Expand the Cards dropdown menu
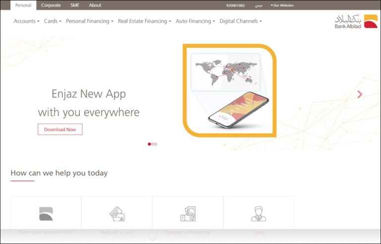Viewport: 381px width, 244px height. click(53, 21)
